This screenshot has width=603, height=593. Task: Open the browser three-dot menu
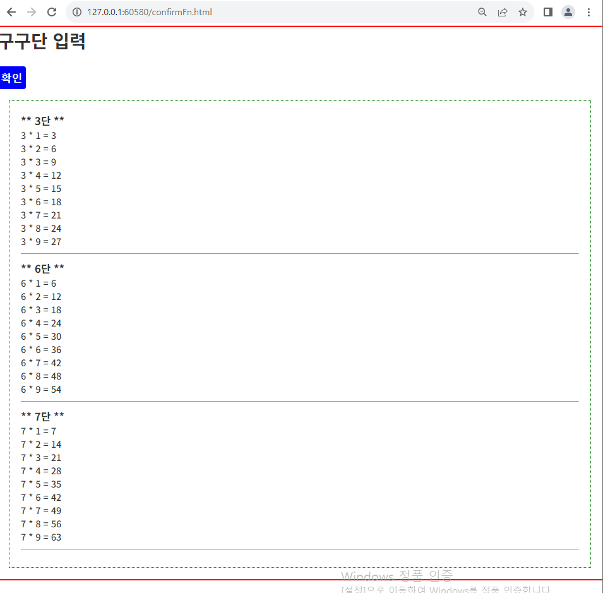pyautogui.click(x=588, y=12)
